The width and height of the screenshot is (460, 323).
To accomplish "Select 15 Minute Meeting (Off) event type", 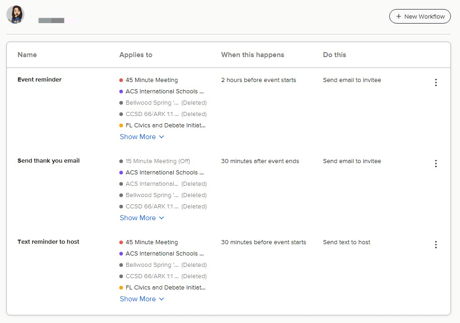I will (157, 161).
